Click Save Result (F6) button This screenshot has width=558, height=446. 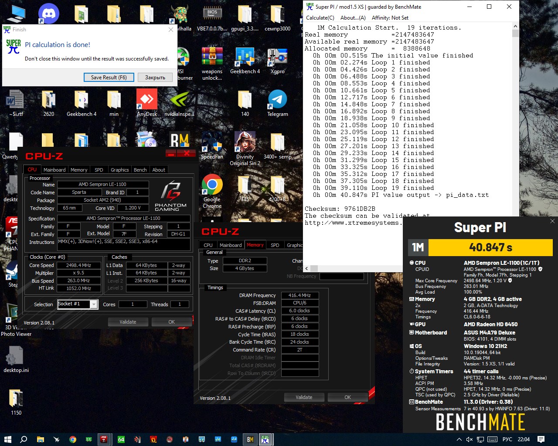[x=109, y=78]
